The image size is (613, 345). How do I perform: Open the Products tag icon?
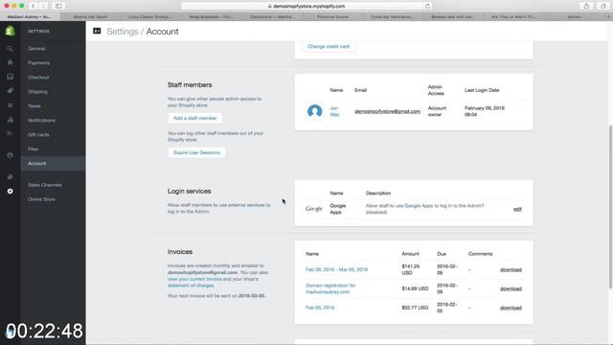pos(10,91)
